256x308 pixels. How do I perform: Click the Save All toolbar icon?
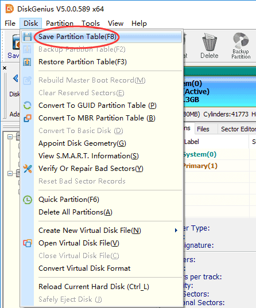[15, 42]
